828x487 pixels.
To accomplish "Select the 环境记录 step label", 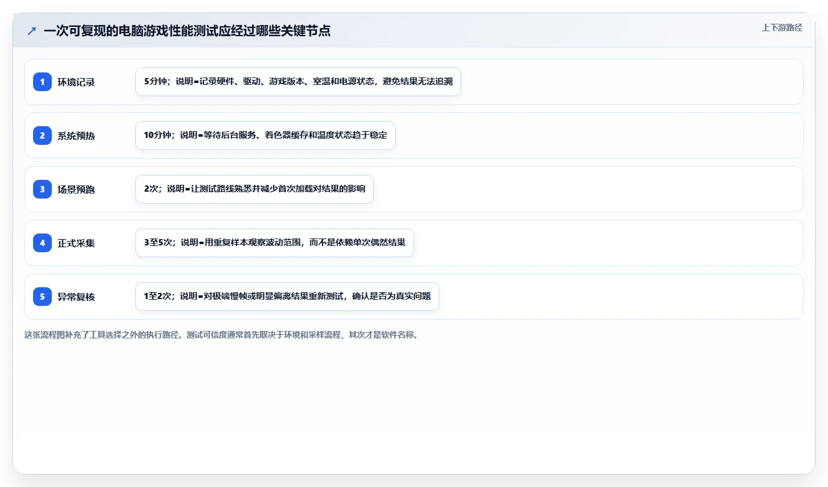I will 76,82.
